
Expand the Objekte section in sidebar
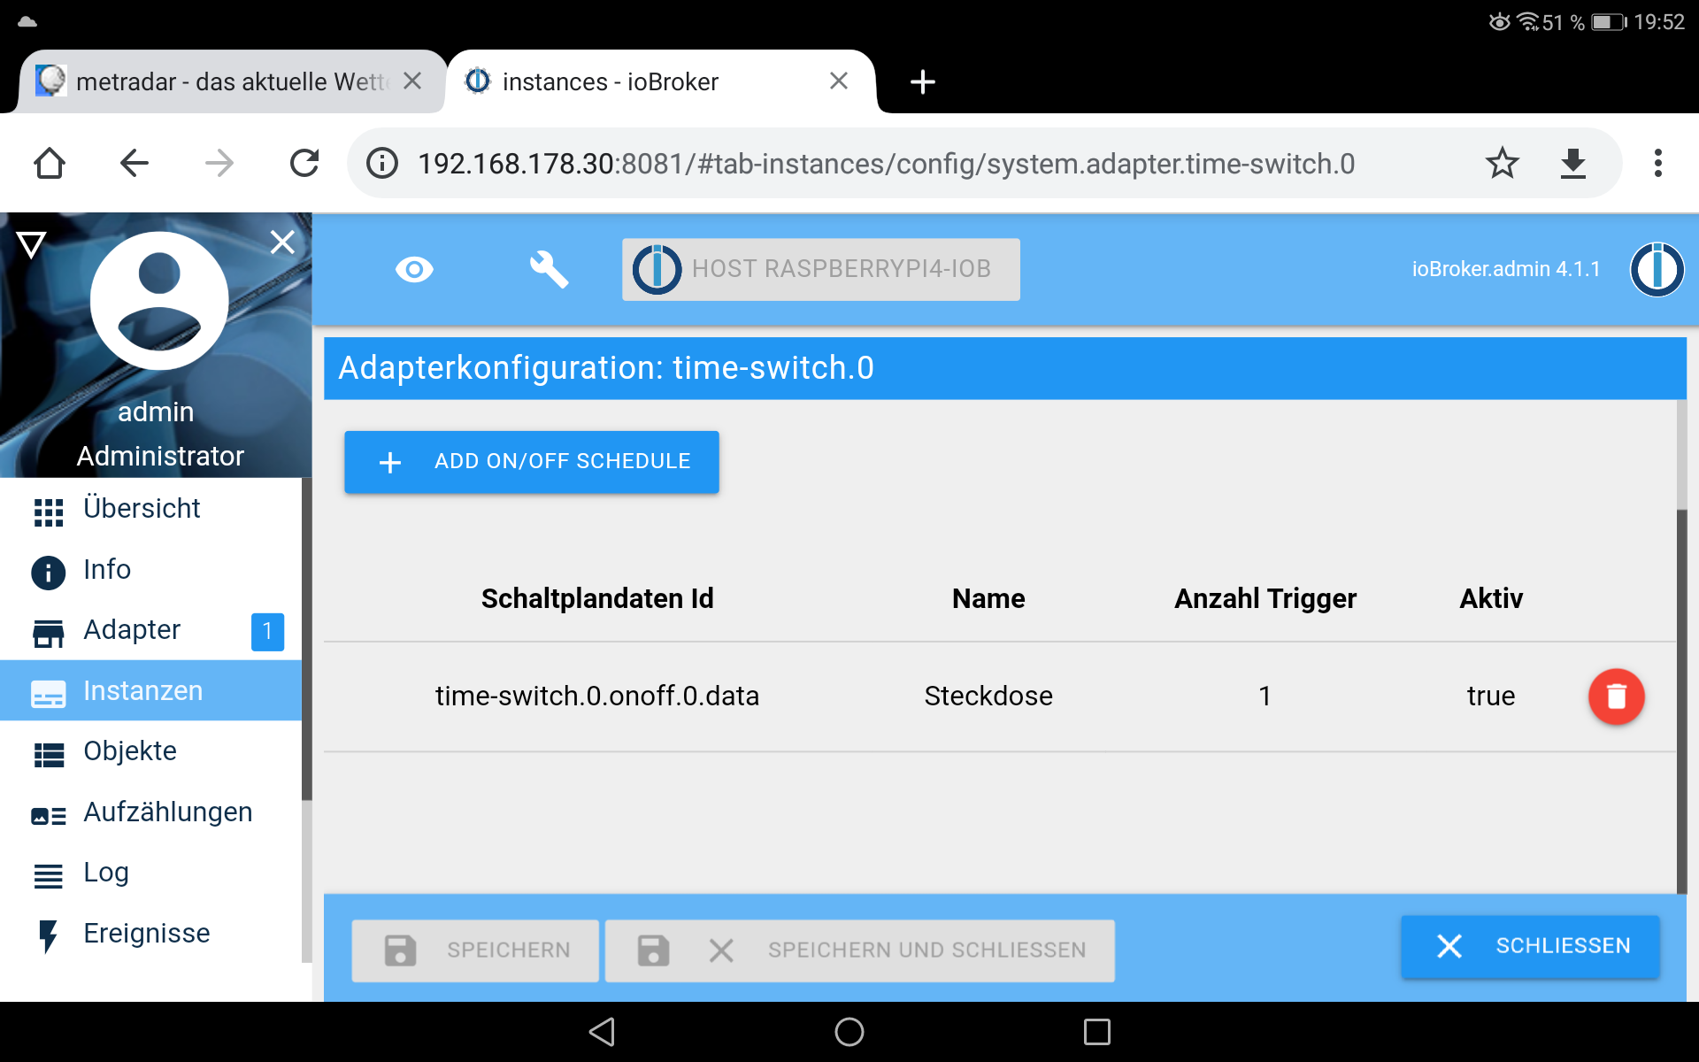(130, 750)
